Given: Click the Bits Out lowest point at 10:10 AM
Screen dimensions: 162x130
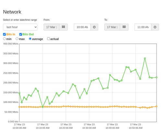Looking at the screenshot, I should coord(42,107).
